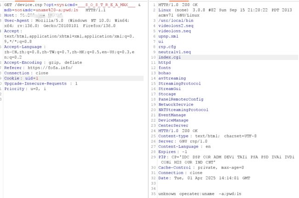Click the StreamingProtocol entry on line 15
Screen dimensions: 299x198
coord(179,84)
